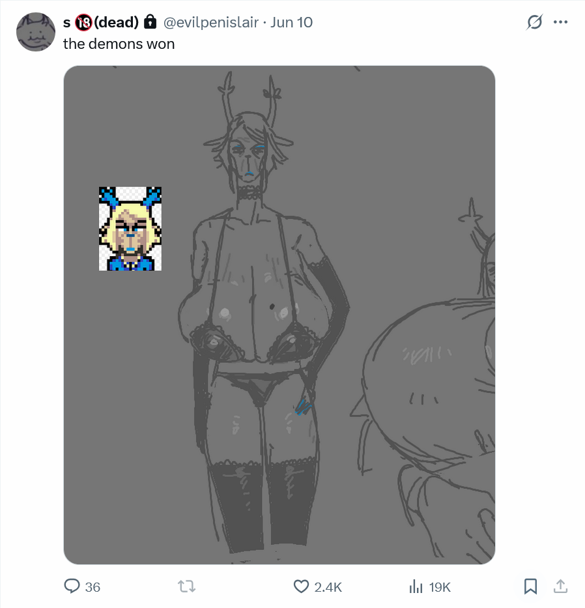Click the 2.4K likes count

tap(328, 587)
